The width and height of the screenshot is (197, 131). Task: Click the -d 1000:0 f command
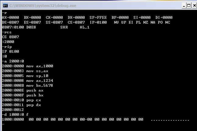pyautogui.click(x=15, y=115)
